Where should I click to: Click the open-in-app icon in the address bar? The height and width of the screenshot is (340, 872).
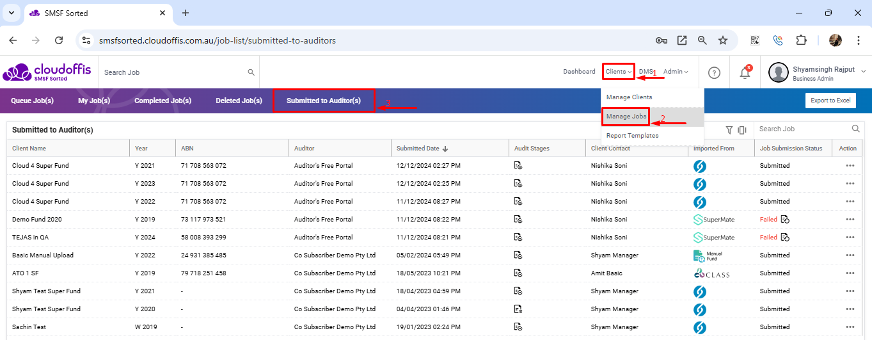tap(682, 40)
